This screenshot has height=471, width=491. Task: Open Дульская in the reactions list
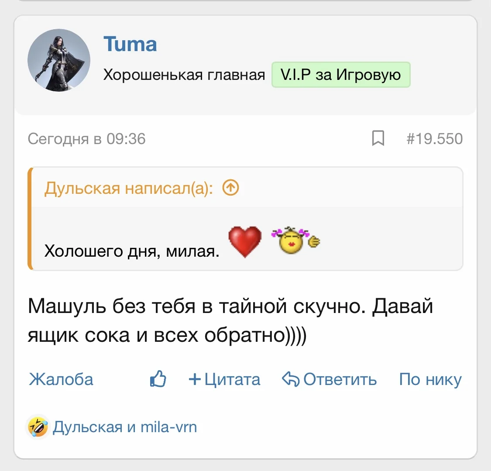click(87, 426)
